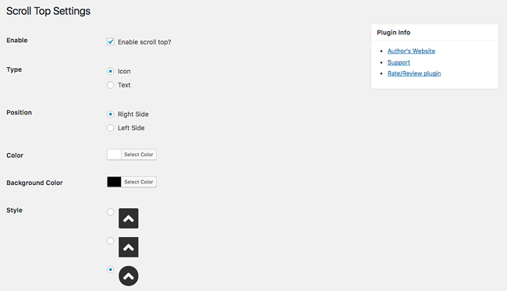Screen dimensions: 507x291
Task: Select the rounded-square style radio button
Action: pos(111,212)
